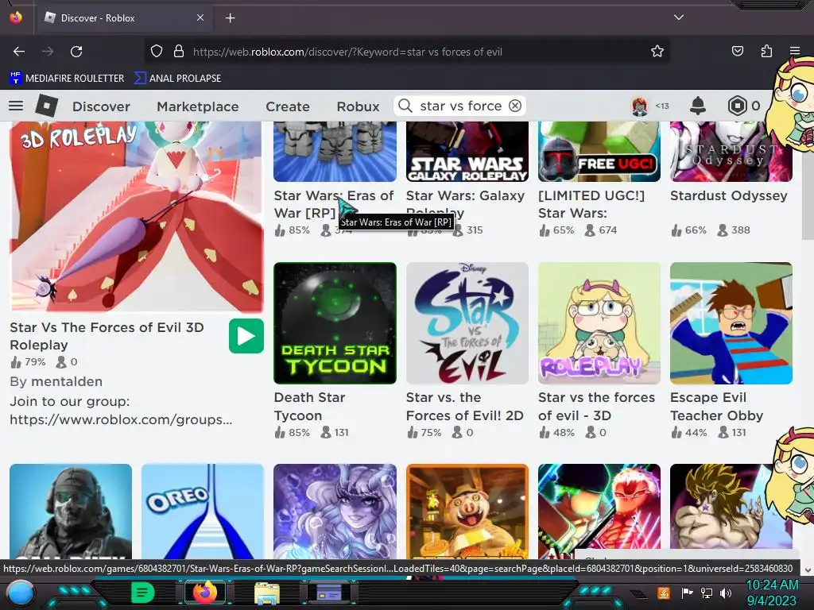Open Escape Evil Teacher Obby thumbnail
Viewport: 814px width, 610px height.
coord(731,323)
